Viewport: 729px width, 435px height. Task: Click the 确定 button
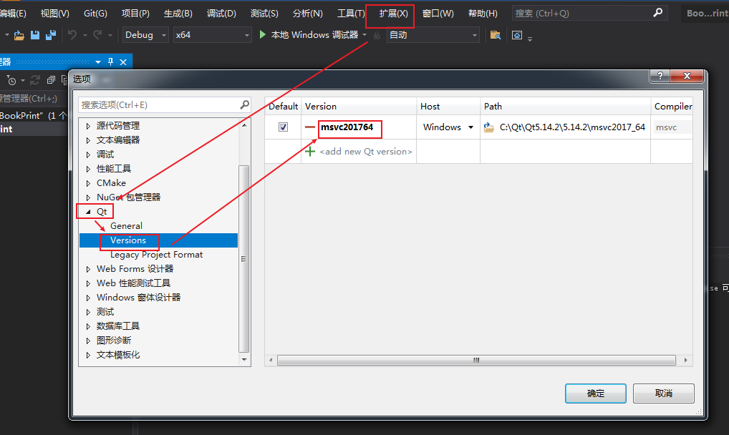click(x=596, y=394)
